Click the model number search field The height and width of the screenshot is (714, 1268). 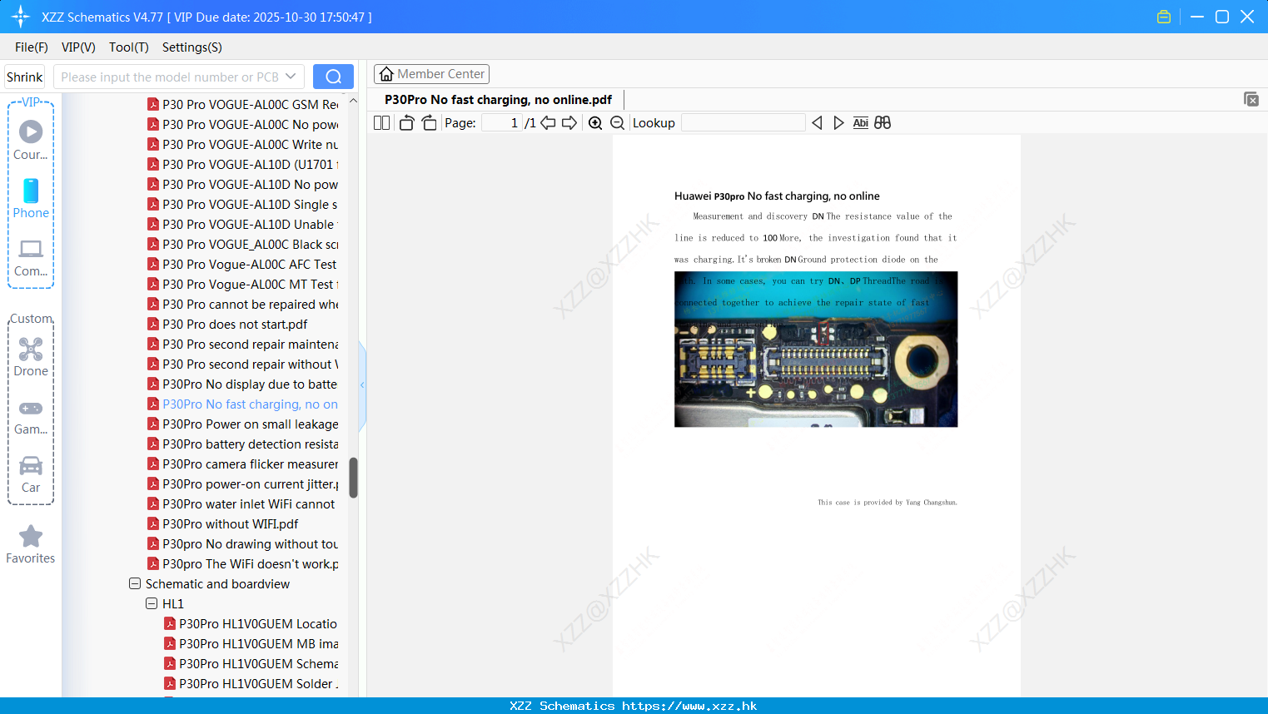tap(170, 77)
